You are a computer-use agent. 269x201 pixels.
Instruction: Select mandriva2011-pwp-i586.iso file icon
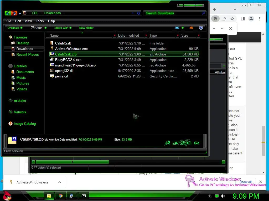click(52, 65)
